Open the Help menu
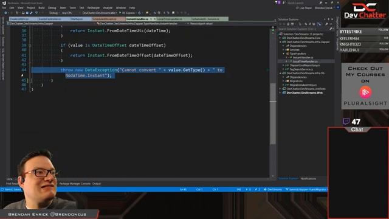 pos(132,8)
